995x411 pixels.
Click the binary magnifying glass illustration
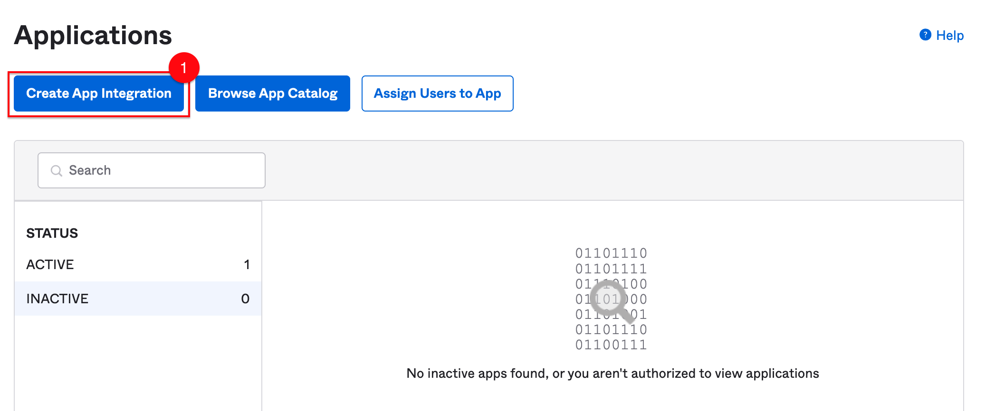pyautogui.click(x=612, y=299)
